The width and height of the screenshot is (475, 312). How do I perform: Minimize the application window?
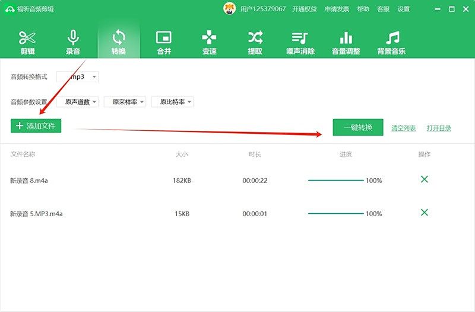pos(438,9)
